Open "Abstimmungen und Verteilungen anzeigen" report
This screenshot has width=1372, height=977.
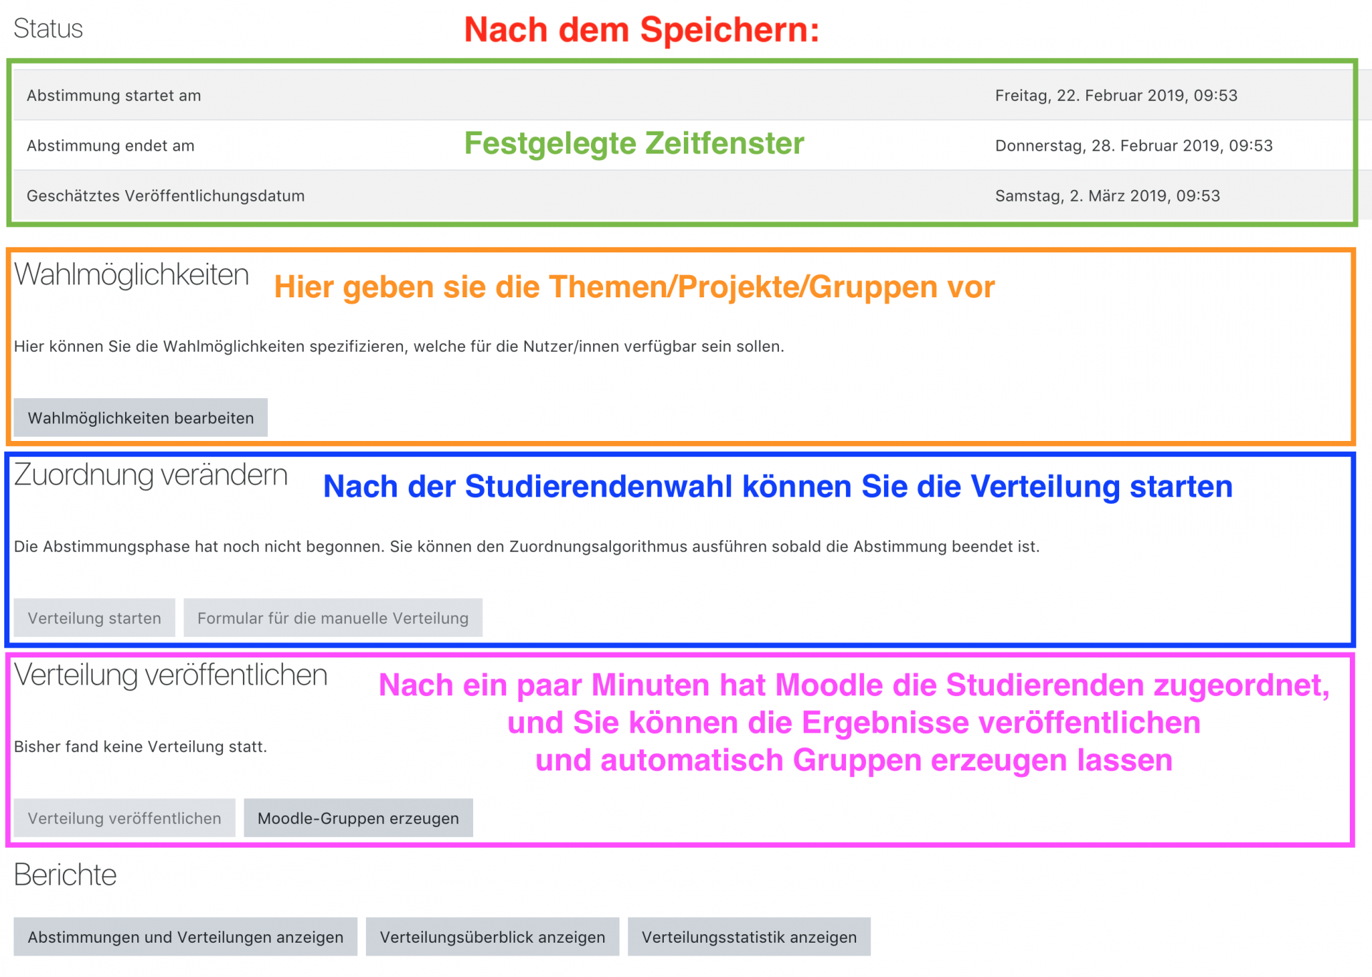pyautogui.click(x=185, y=937)
